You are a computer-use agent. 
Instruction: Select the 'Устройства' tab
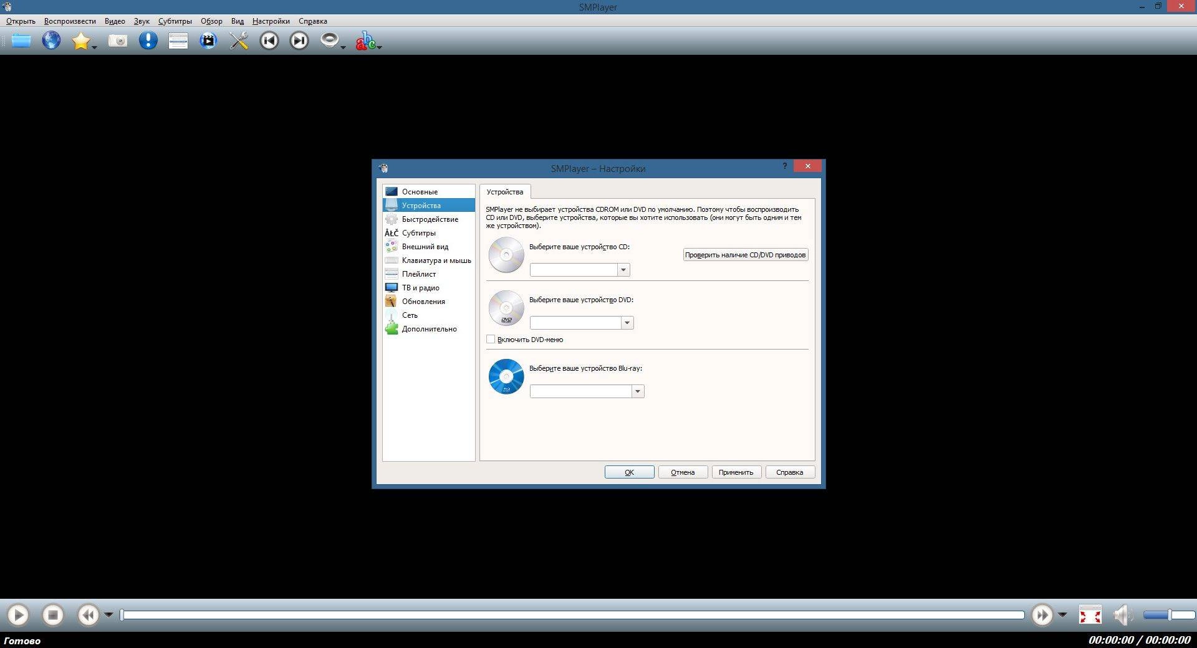pyautogui.click(x=505, y=192)
